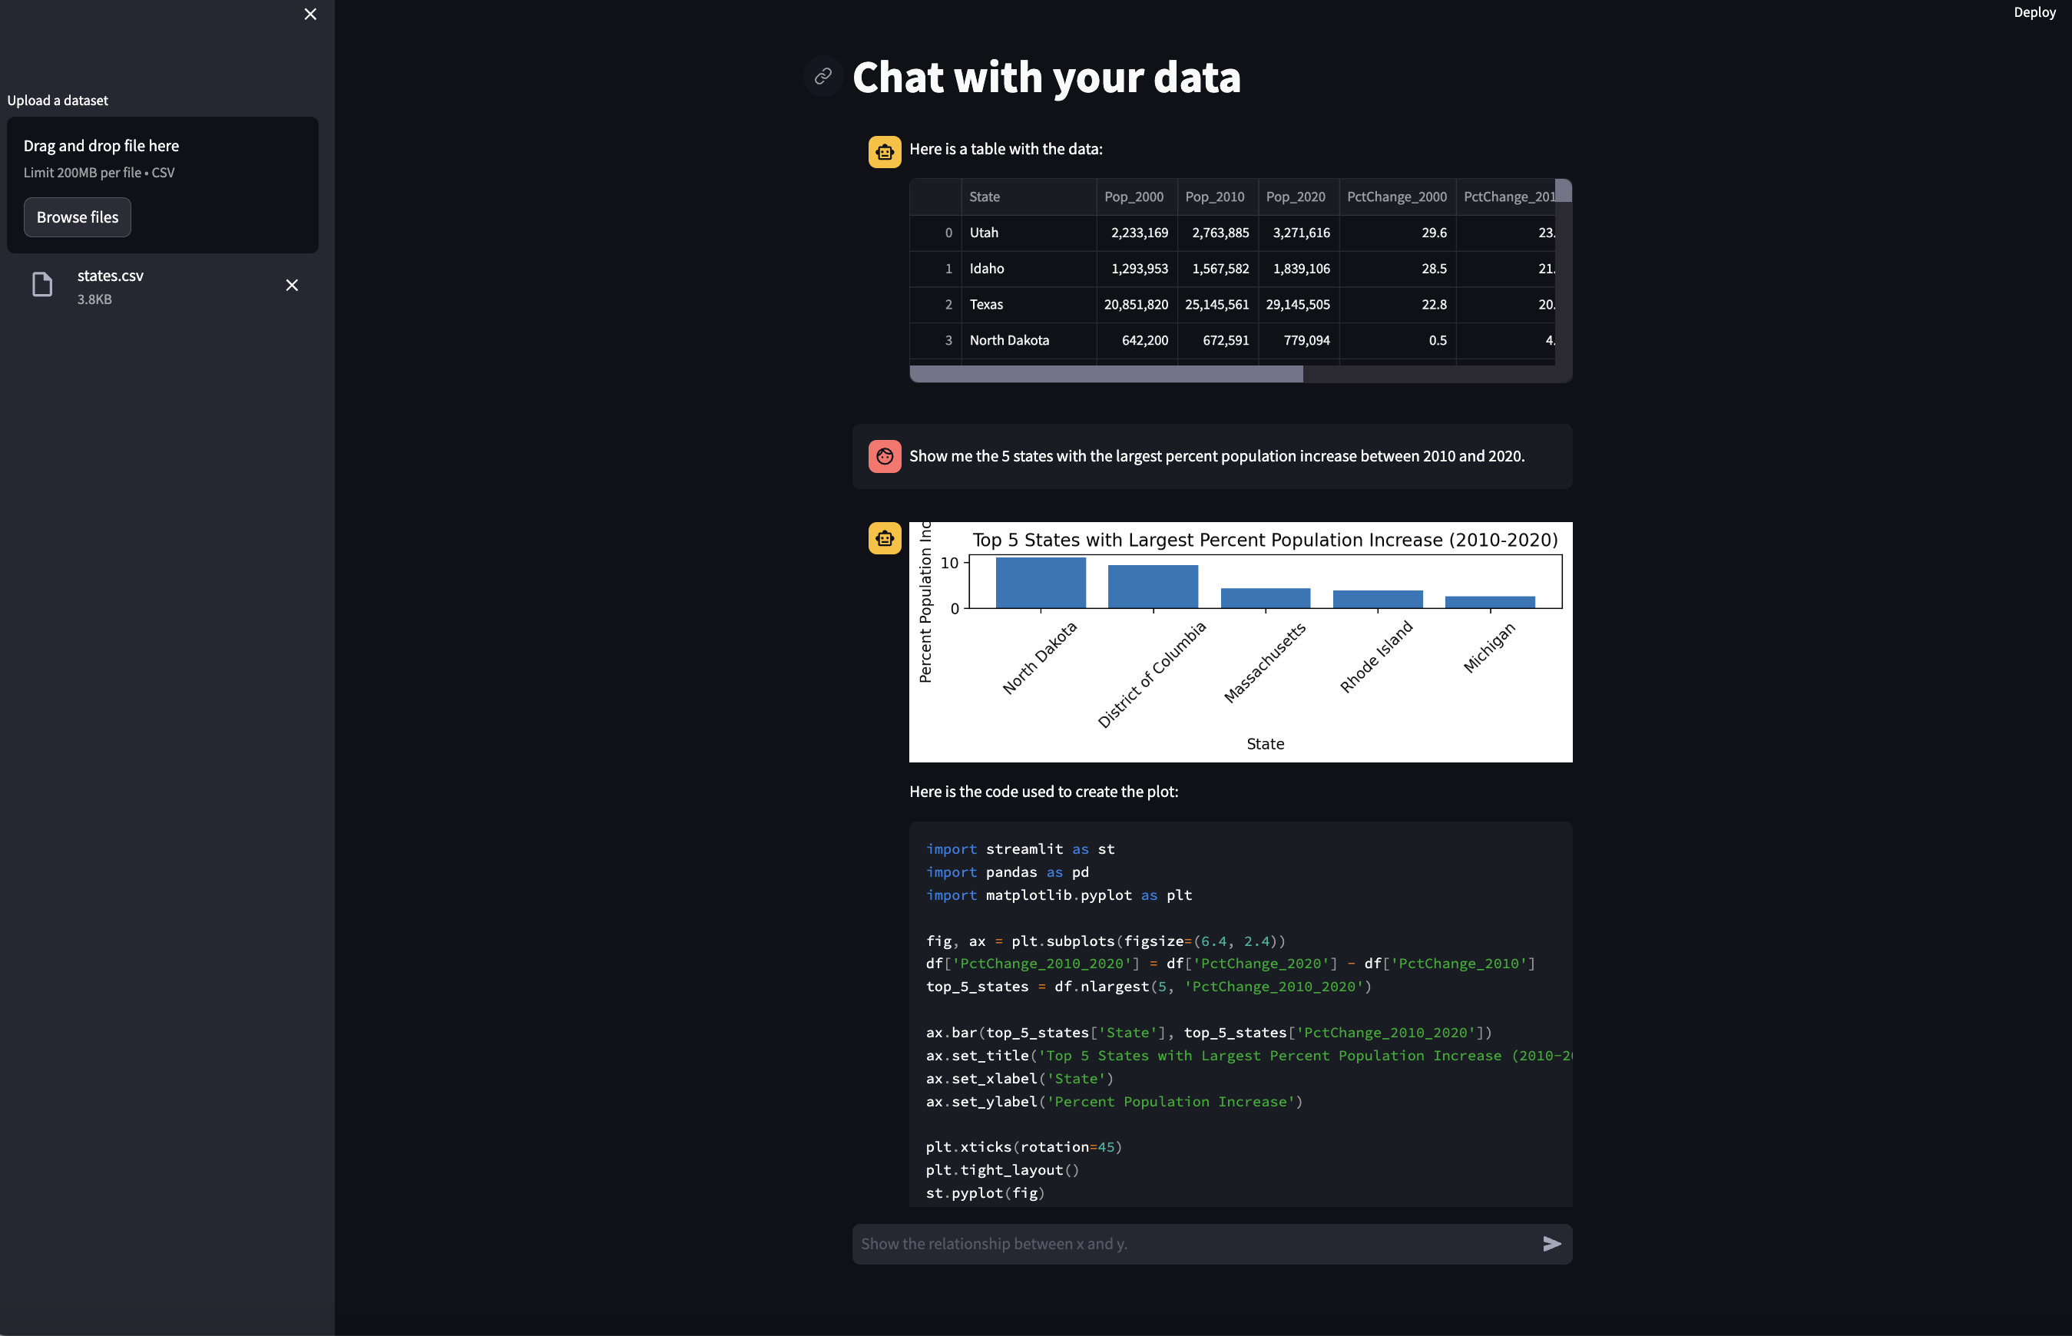The image size is (2072, 1336).
Task: Remove the uploaded states.csv file
Action: (x=292, y=286)
